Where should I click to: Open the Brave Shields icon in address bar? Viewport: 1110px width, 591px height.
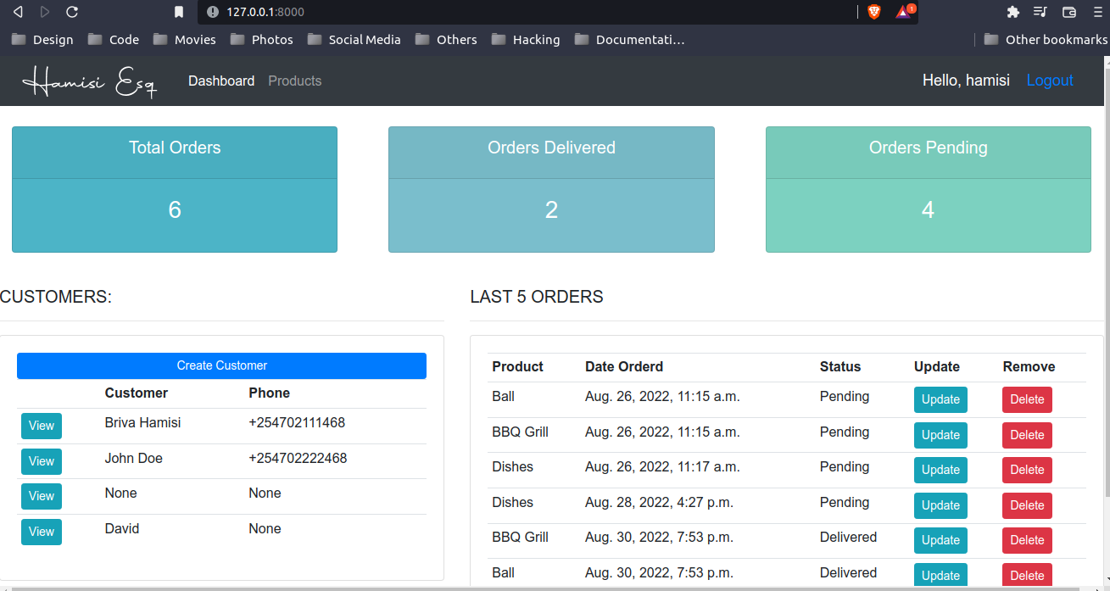(874, 12)
